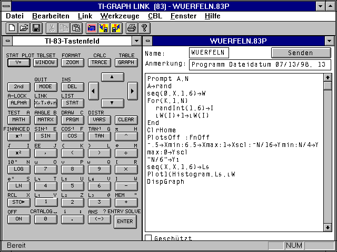Open the Werkzeuge menu
This screenshot has width=337, height=252.
coord(120,16)
